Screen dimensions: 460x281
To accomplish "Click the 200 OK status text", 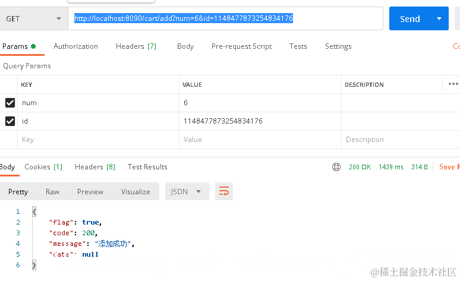I will pyautogui.click(x=360, y=167).
